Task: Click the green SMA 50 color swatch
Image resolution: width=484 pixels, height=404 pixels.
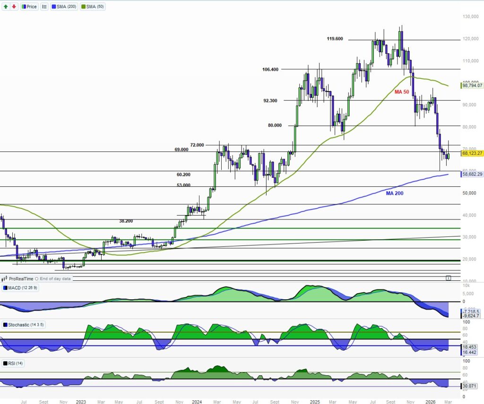Action: tap(84, 7)
